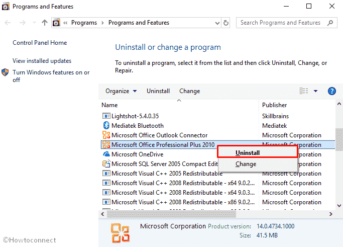Image resolution: width=343 pixels, height=247 pixels.
Task: Click Programs in the address breadcrumb
Action: pos(84,23)
